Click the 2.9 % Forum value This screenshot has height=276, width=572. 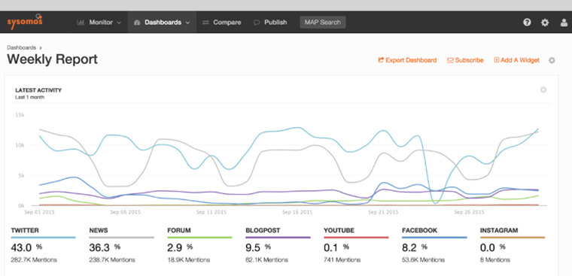point(180,248)
